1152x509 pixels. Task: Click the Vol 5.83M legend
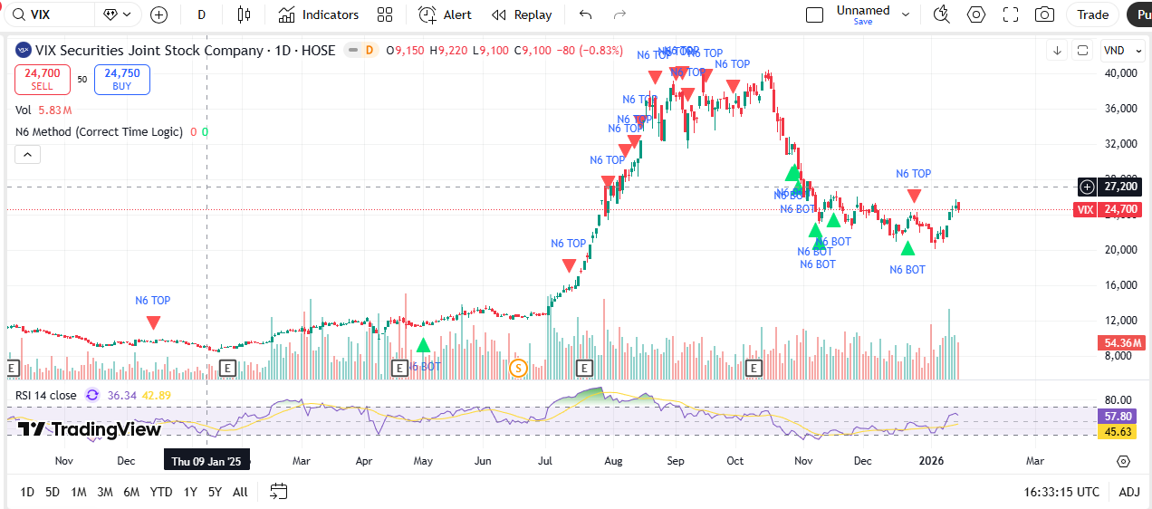coord(43,110)
